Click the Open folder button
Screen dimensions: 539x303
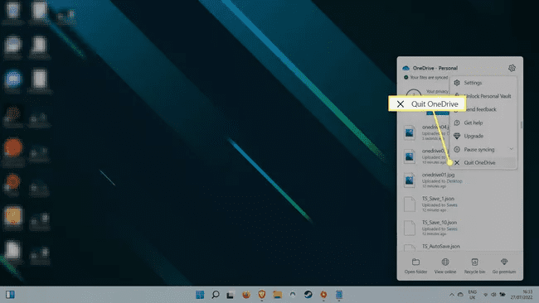[x=415, y=266]
